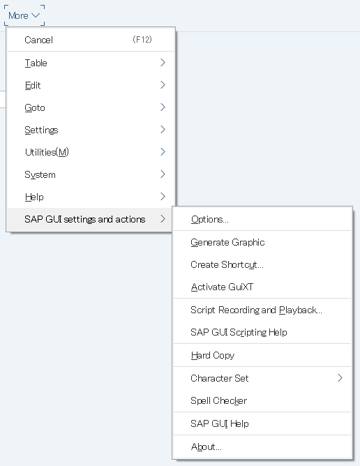Viewport: 360px width, 466px height.
Task: Select Create Shortcut... entry
Action: (262, 264)
